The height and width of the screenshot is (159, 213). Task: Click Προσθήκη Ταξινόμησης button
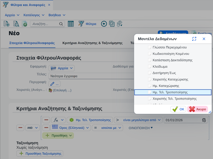(40, 153)
